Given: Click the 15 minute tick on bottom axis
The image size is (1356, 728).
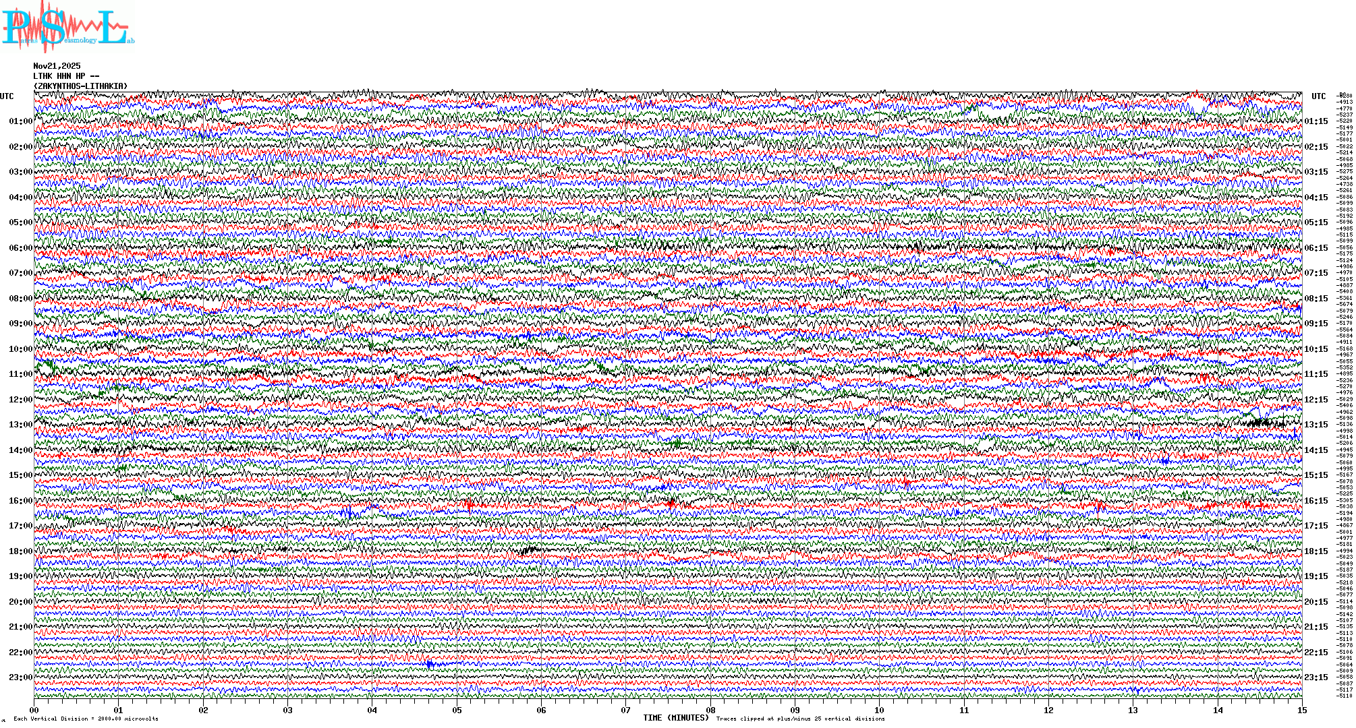Looking at the screenshot, I should coord(1301,710).
